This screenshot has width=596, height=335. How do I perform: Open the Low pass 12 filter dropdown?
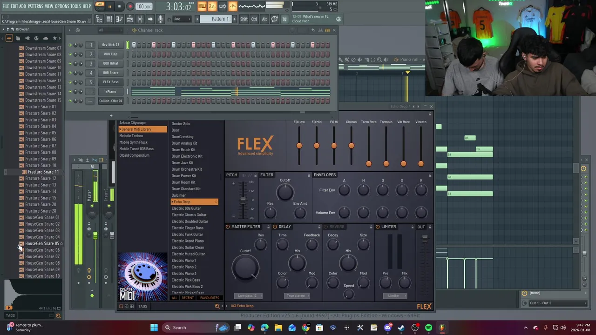(x=248, y=296)
